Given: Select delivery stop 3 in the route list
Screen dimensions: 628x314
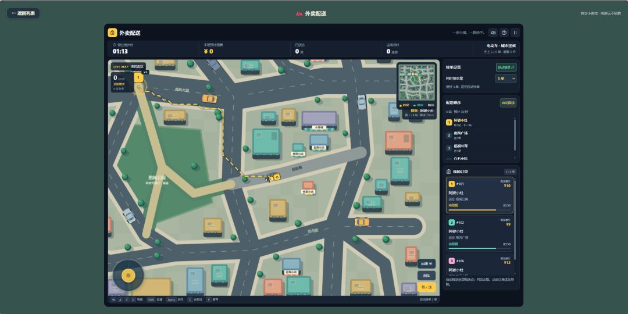Looking at the screenshot, I should (479, 148).
